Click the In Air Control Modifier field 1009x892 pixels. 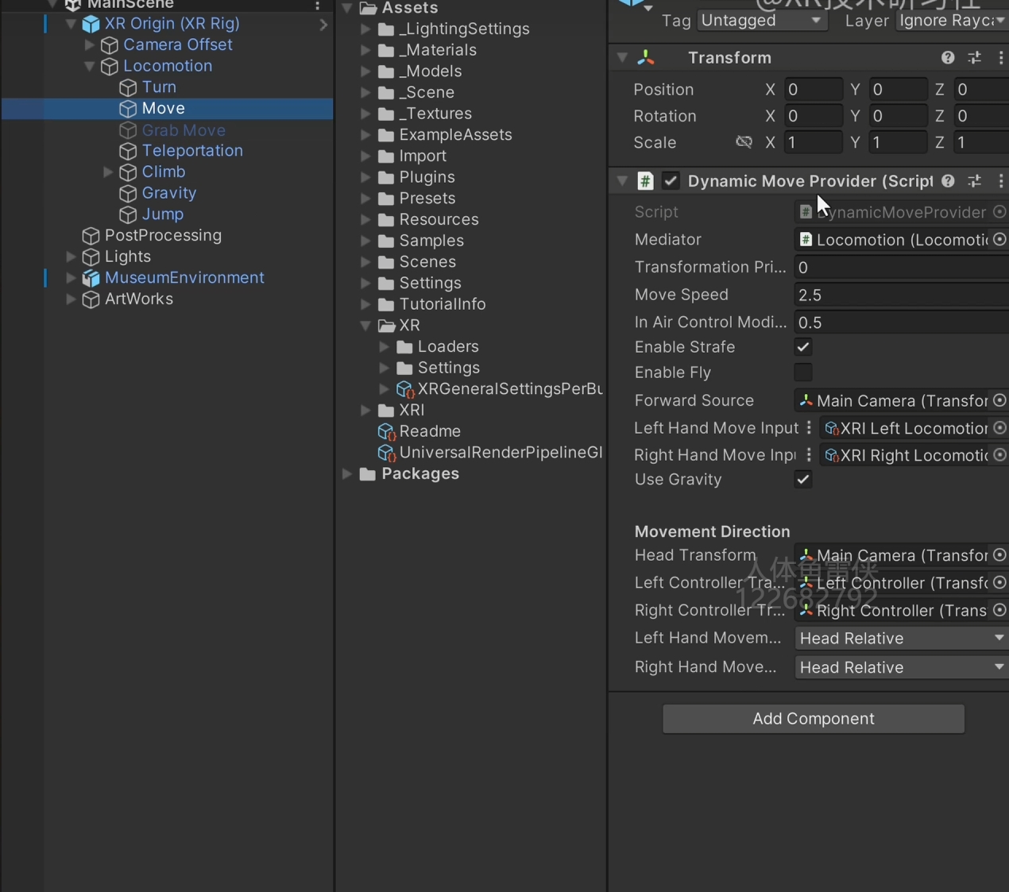tap(902, 322)
